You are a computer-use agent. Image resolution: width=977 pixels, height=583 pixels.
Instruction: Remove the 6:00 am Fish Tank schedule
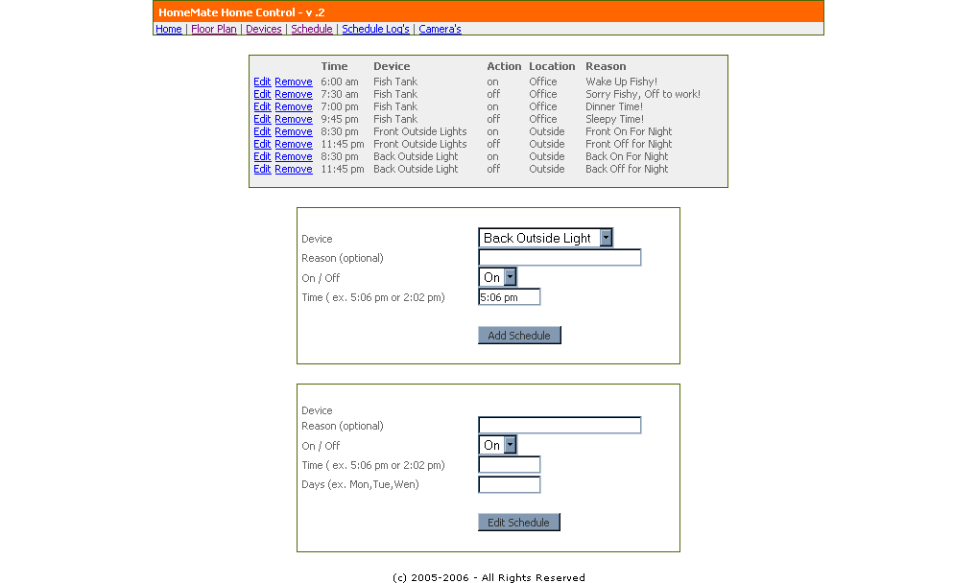click(294, 82)
